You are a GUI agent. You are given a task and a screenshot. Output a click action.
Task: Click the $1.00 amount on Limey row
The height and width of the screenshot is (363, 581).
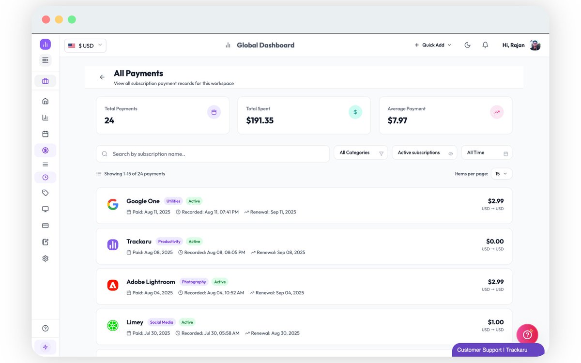[x=496, y=322]
